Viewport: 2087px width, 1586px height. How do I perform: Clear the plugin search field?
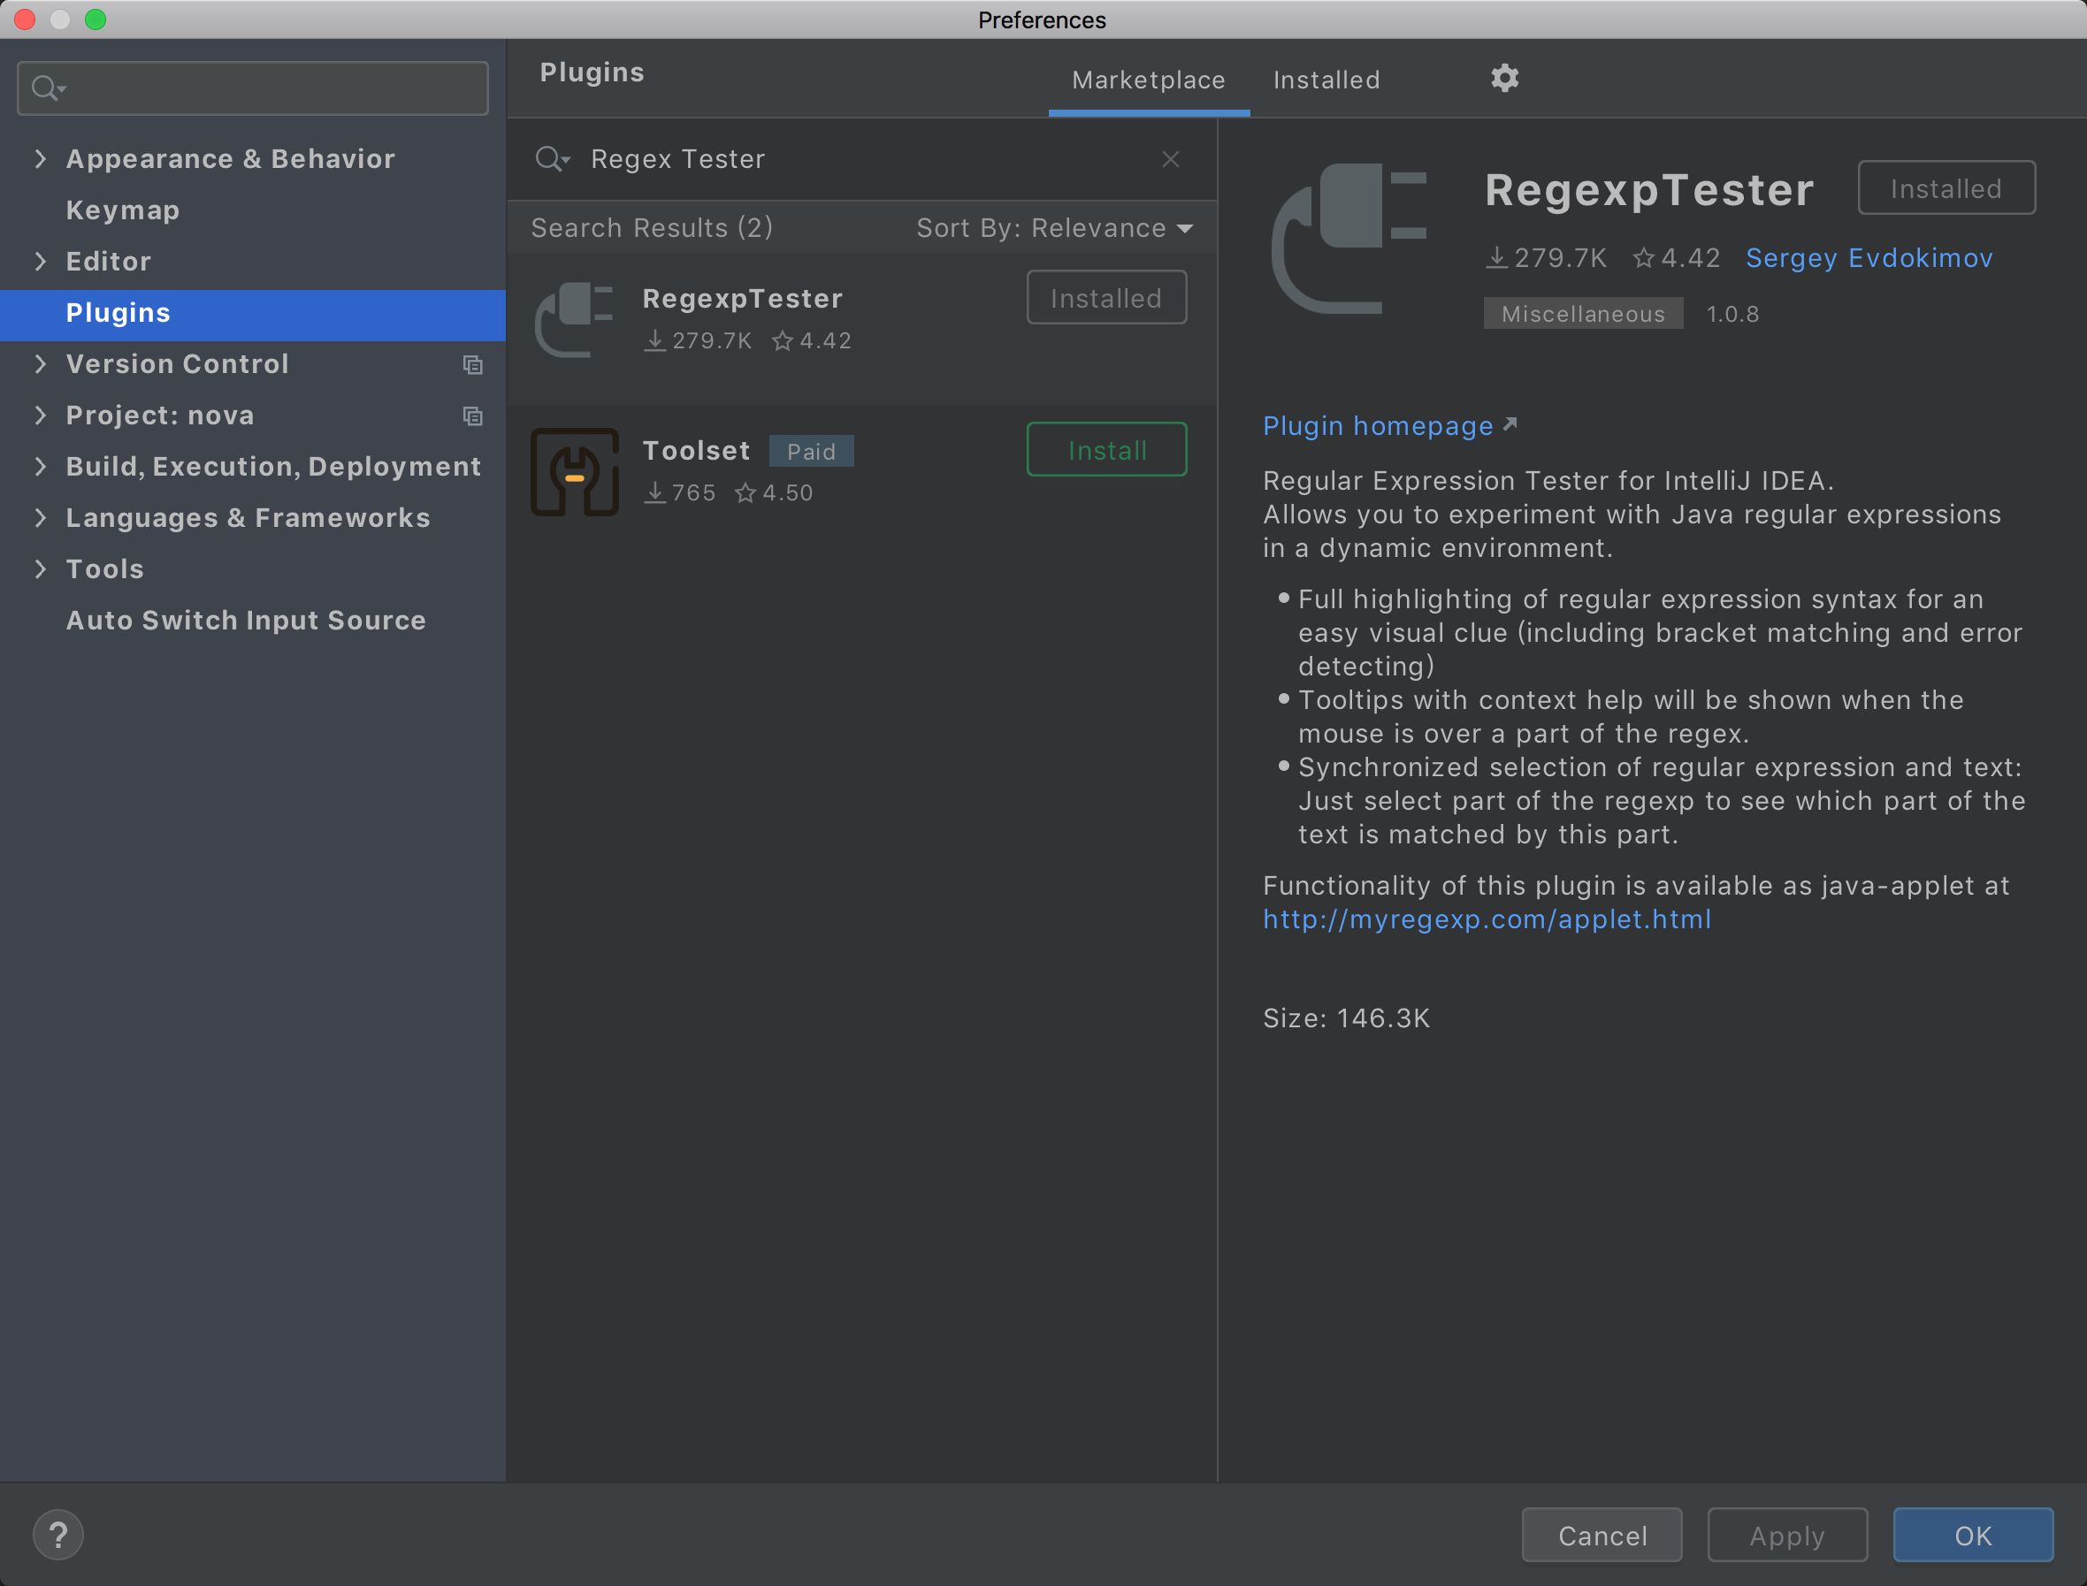1170,159
